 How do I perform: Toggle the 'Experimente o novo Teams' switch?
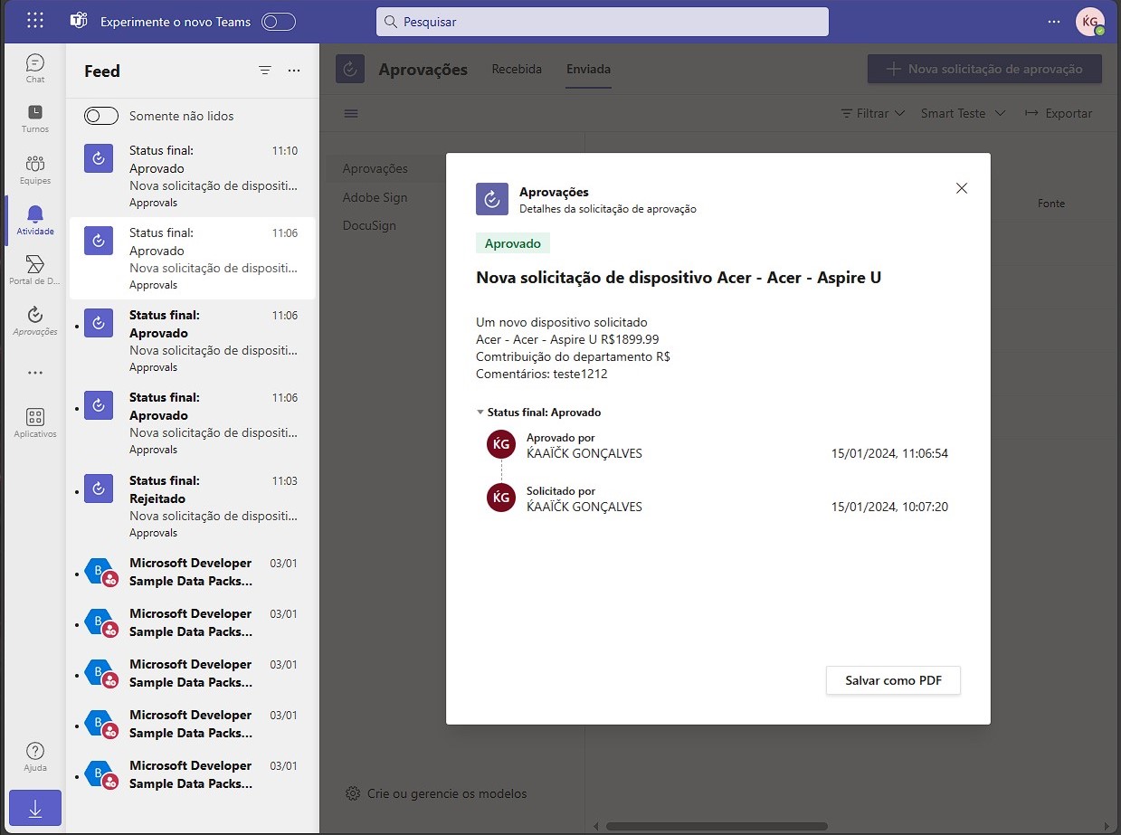coord(279,22)
